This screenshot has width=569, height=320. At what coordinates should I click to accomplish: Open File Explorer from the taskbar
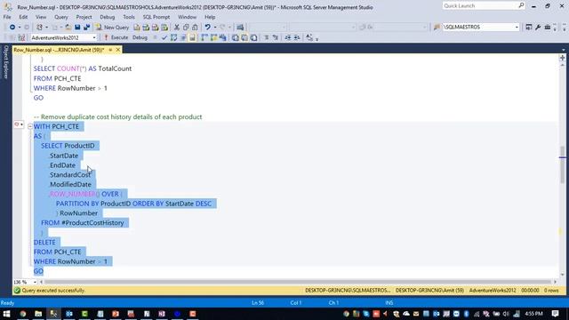[38, 314]
